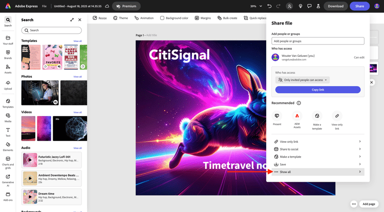The image size is (384, 212).
Task: Click View all next to Photos
Action: 78,77
